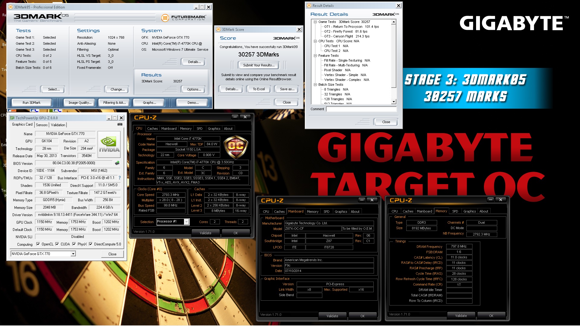This screenshot has height=326, width=580.
Task: Click the Result Details scrollbar down arrow
Action: [394, 102]
